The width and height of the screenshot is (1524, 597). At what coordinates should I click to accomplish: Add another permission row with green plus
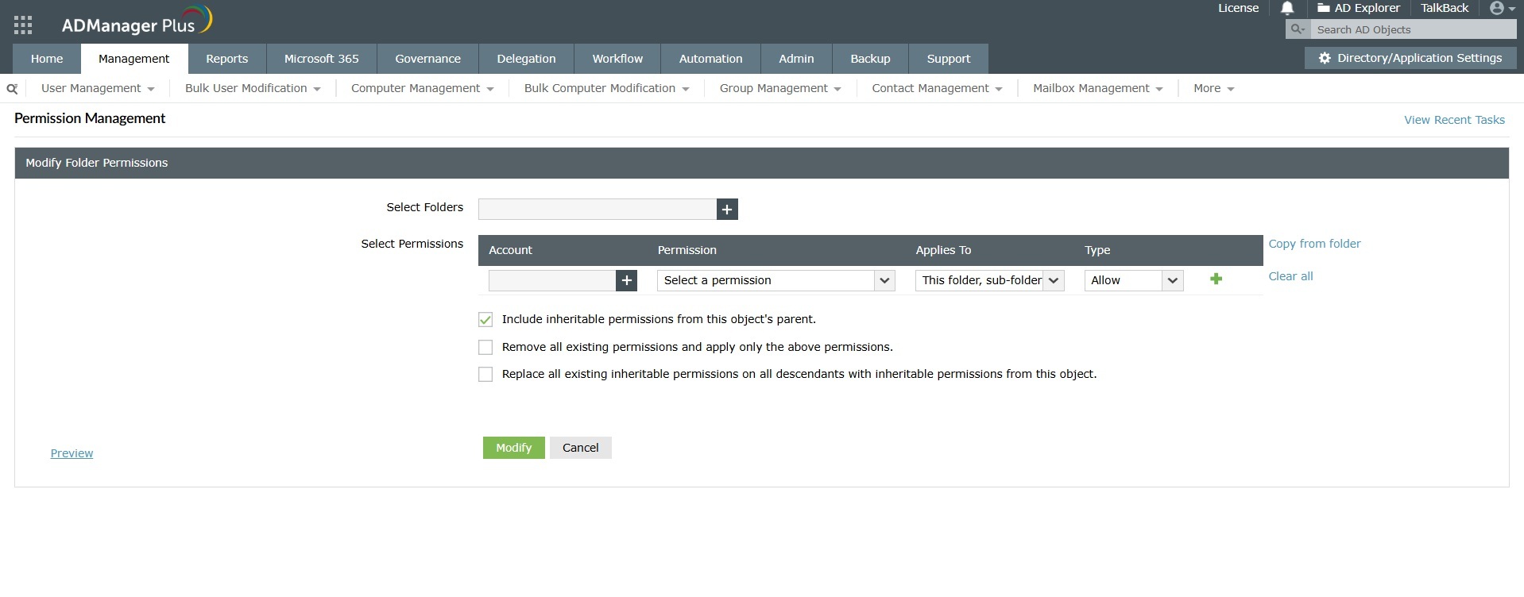pos(1216,279)
